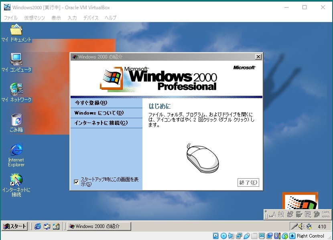Select the ごみ箱 recycle bin icon
Screen dimensions: 333x240
click(16, 123)
